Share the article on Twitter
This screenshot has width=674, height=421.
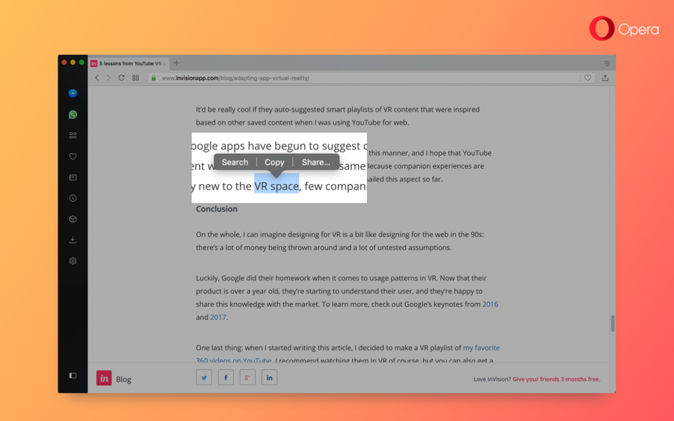(204, 377)
